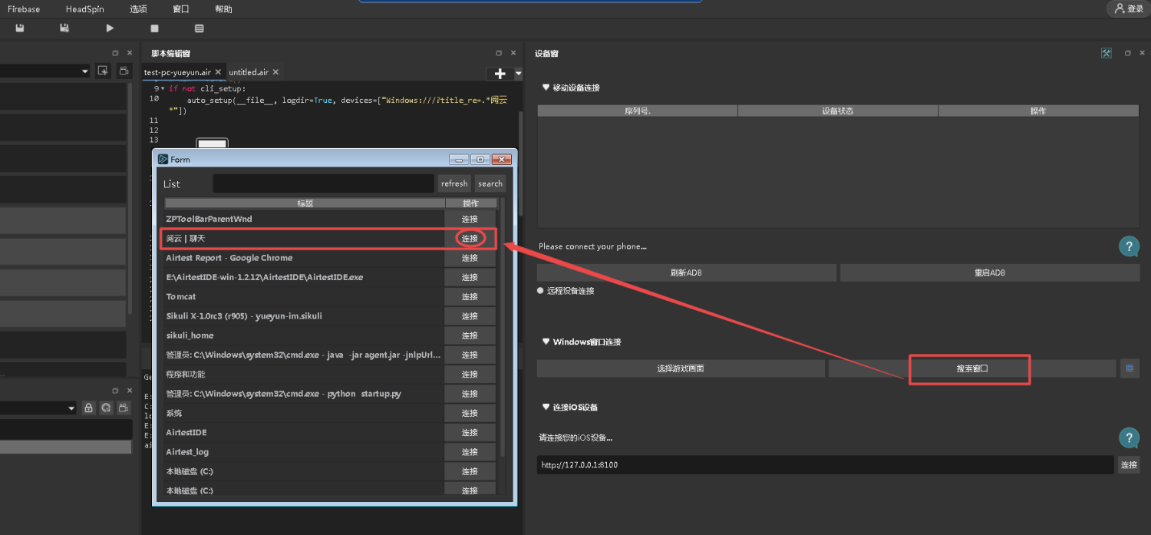This screenshot has width=1151, height=535.
Task: Close the upper-left panel
Action: (130, 53)
